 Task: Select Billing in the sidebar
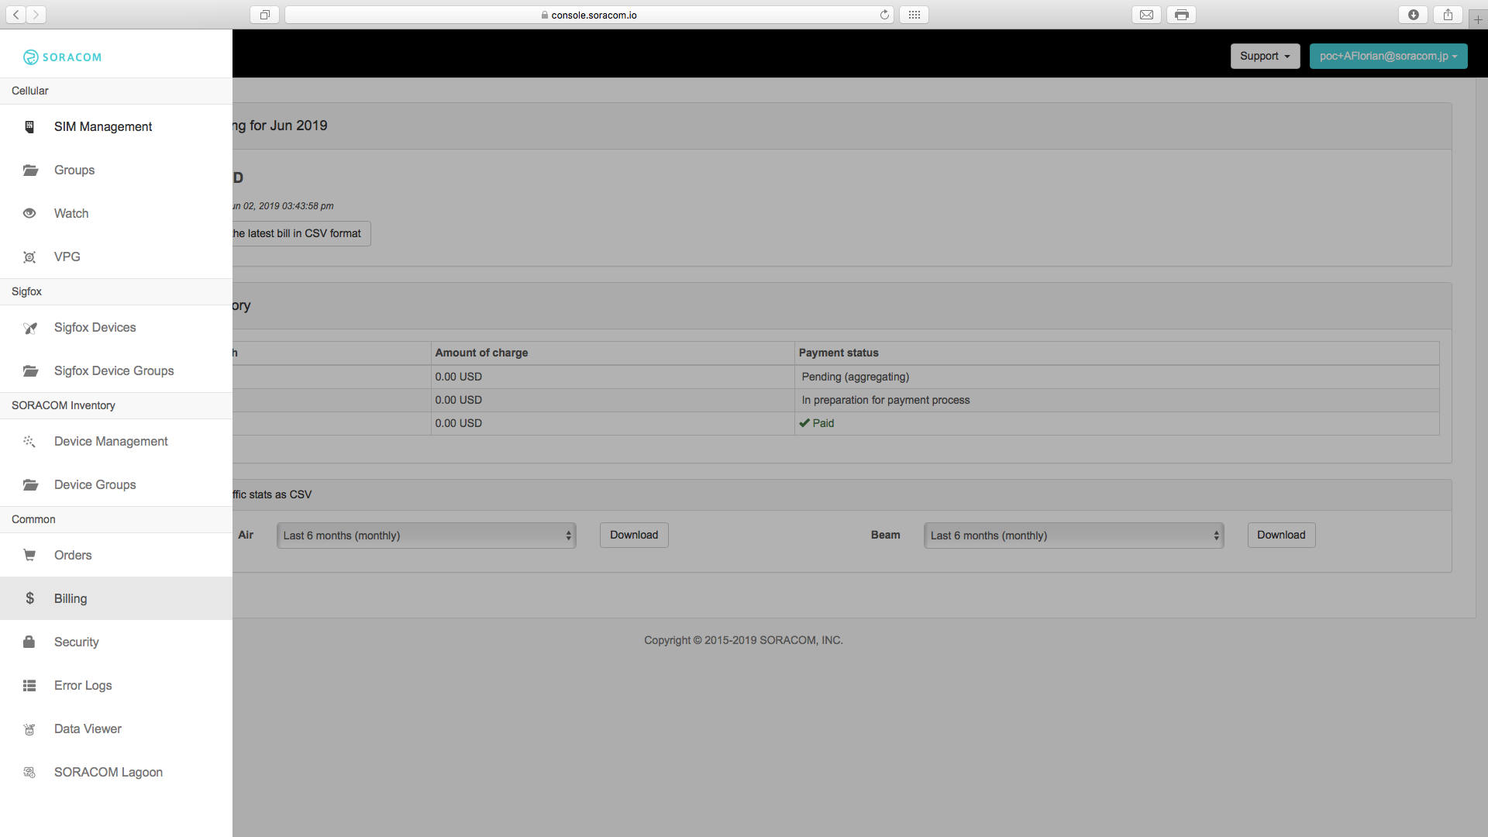pyautogui.click(x=71, y=598)
